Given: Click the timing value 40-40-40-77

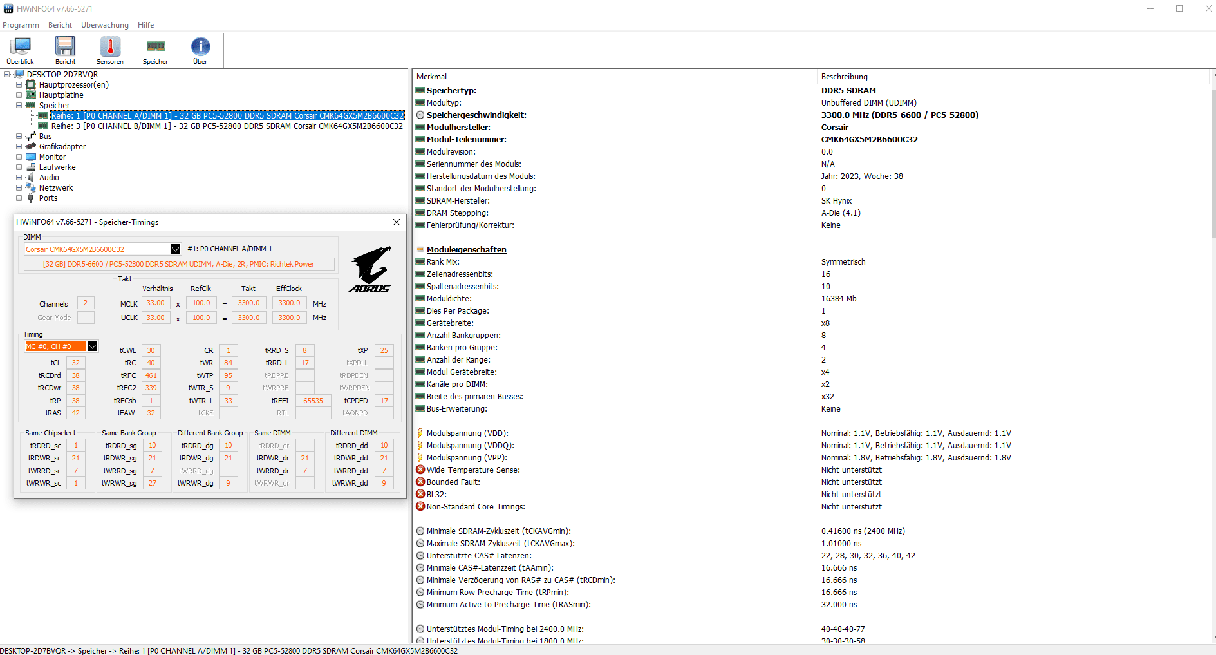Looking at the screenshot, I should click(843, 629).
